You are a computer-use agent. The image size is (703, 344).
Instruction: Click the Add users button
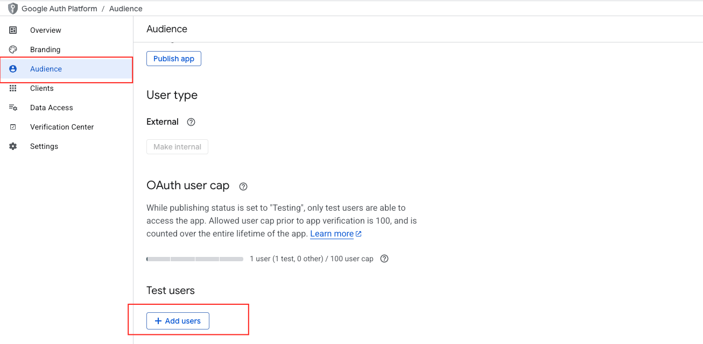click(x=178, y=321)
